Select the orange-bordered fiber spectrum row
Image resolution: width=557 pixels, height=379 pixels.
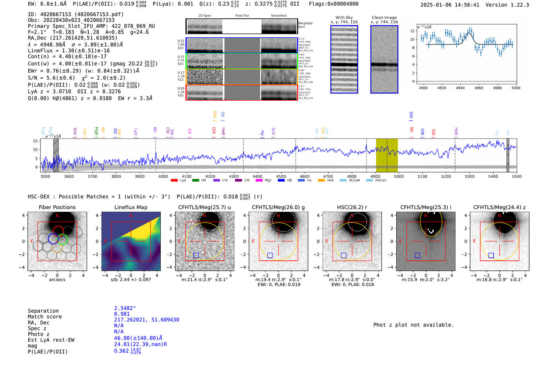pos(241,77)
